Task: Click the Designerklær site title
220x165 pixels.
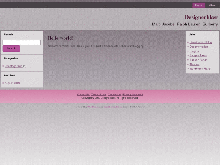Action: click(x=201, y=18)
